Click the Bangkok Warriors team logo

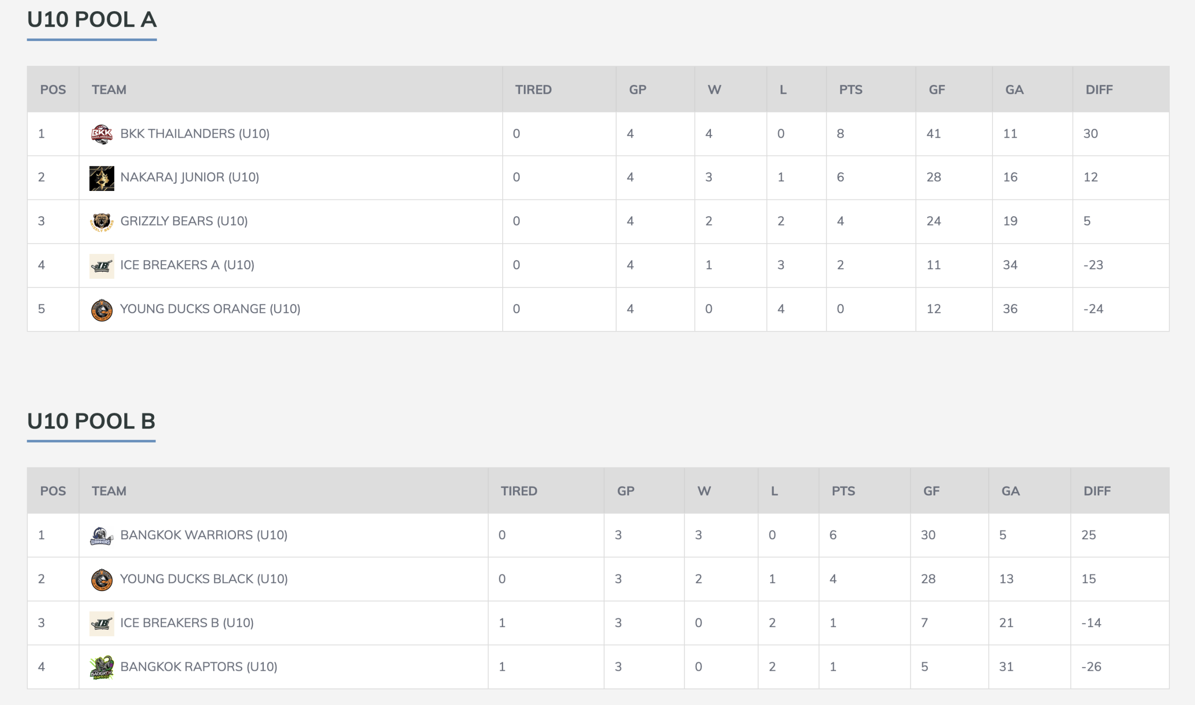102,536
